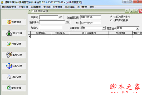Select the row indicator arrow in the table

click(29, 36)
